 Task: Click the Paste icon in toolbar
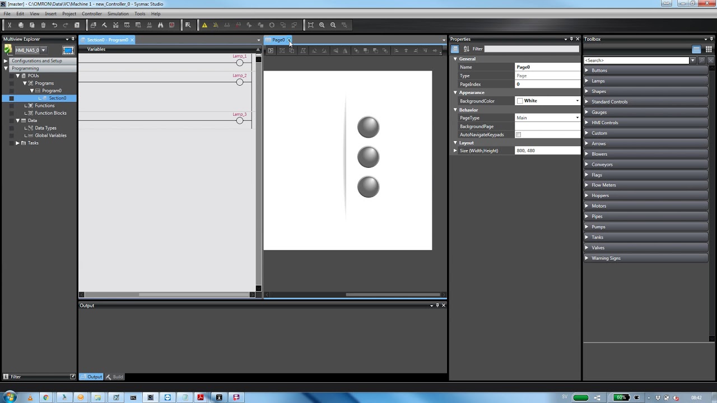point(32,25)
